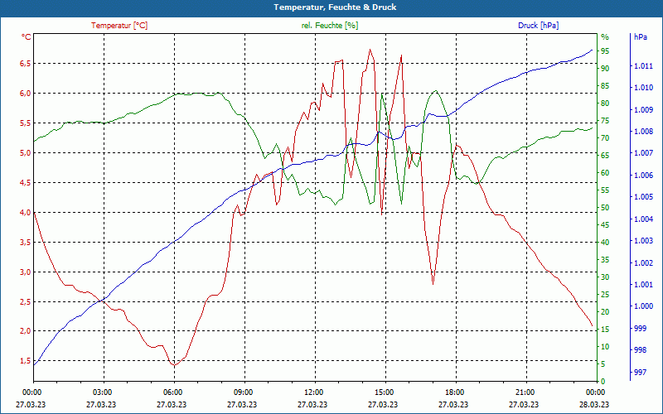Click the '21:00' time axis label
Viewport: 663px width, 414px height.
(x=525, y=392)
